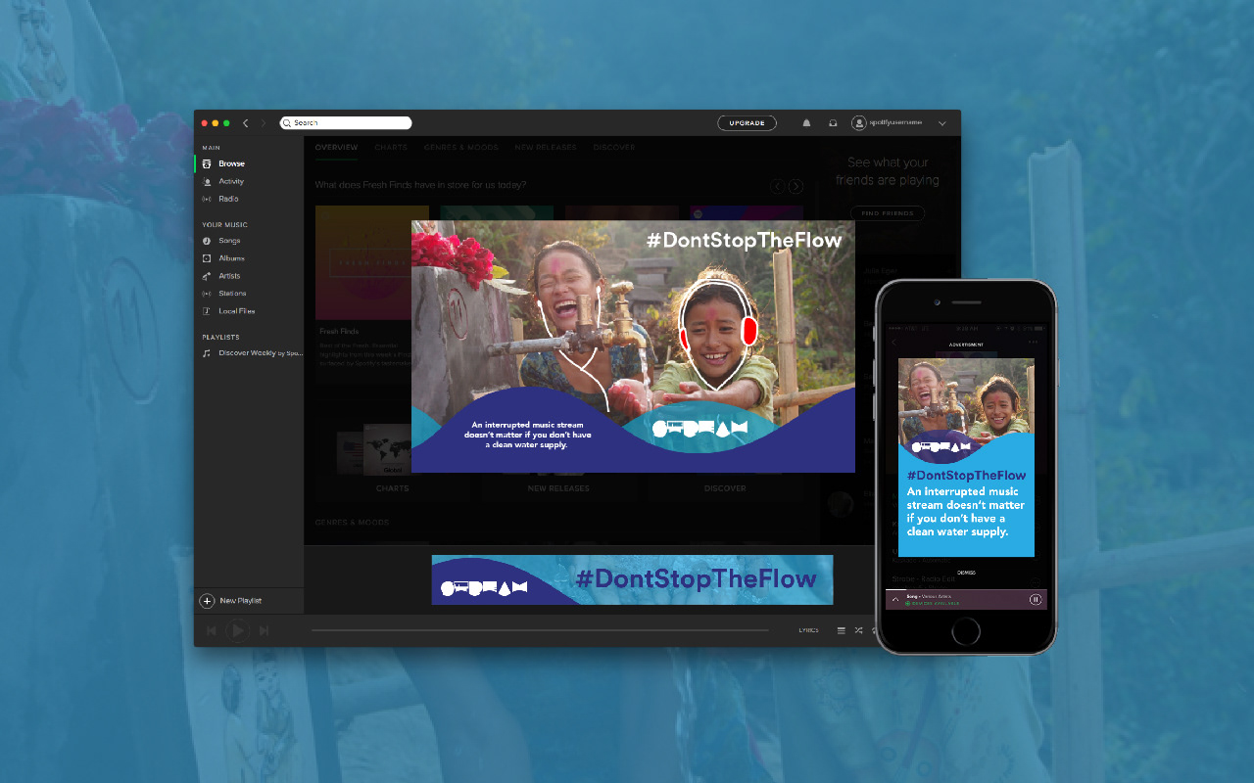
Task: Switch to the New Releases tab
Action: click(546, 147)
